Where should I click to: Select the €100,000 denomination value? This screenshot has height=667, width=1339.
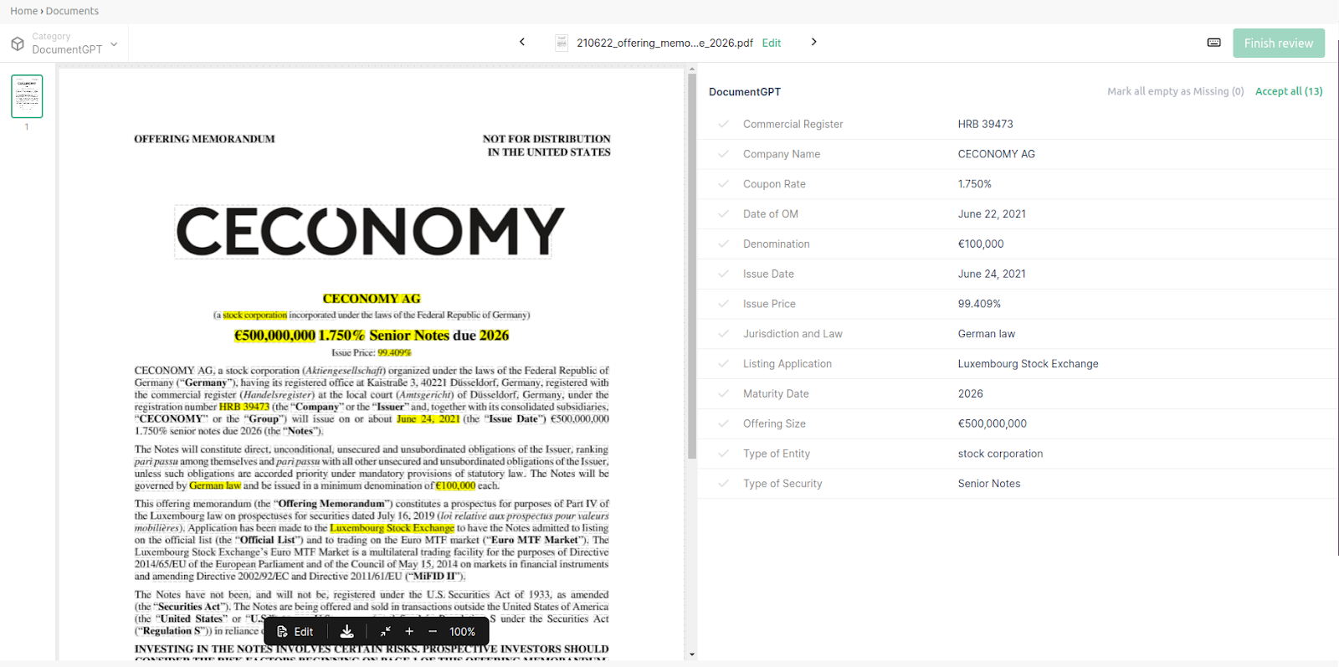click(981, 244)
